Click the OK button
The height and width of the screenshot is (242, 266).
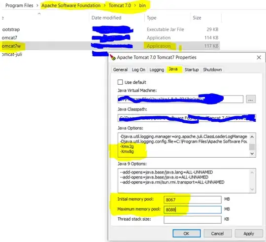pyautogui.click(x=186, y=234)
